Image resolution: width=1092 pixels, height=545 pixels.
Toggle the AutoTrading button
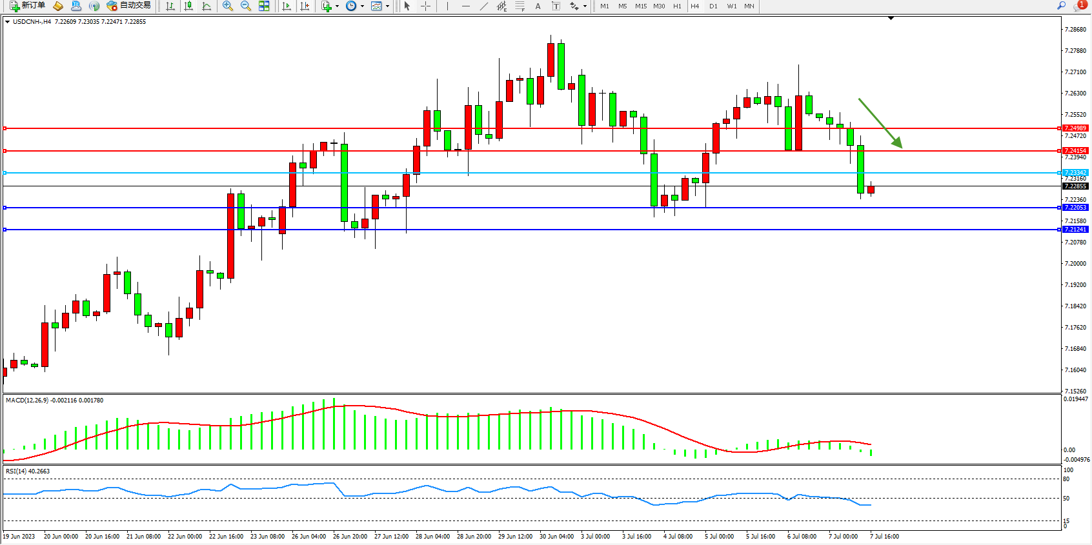(x=128, y=6)
